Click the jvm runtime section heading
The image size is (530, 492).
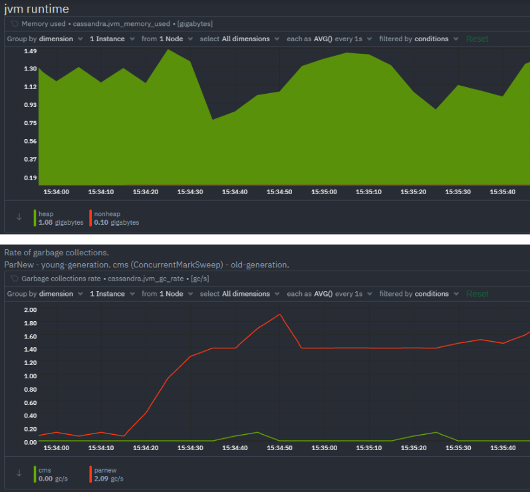[36, 9]
